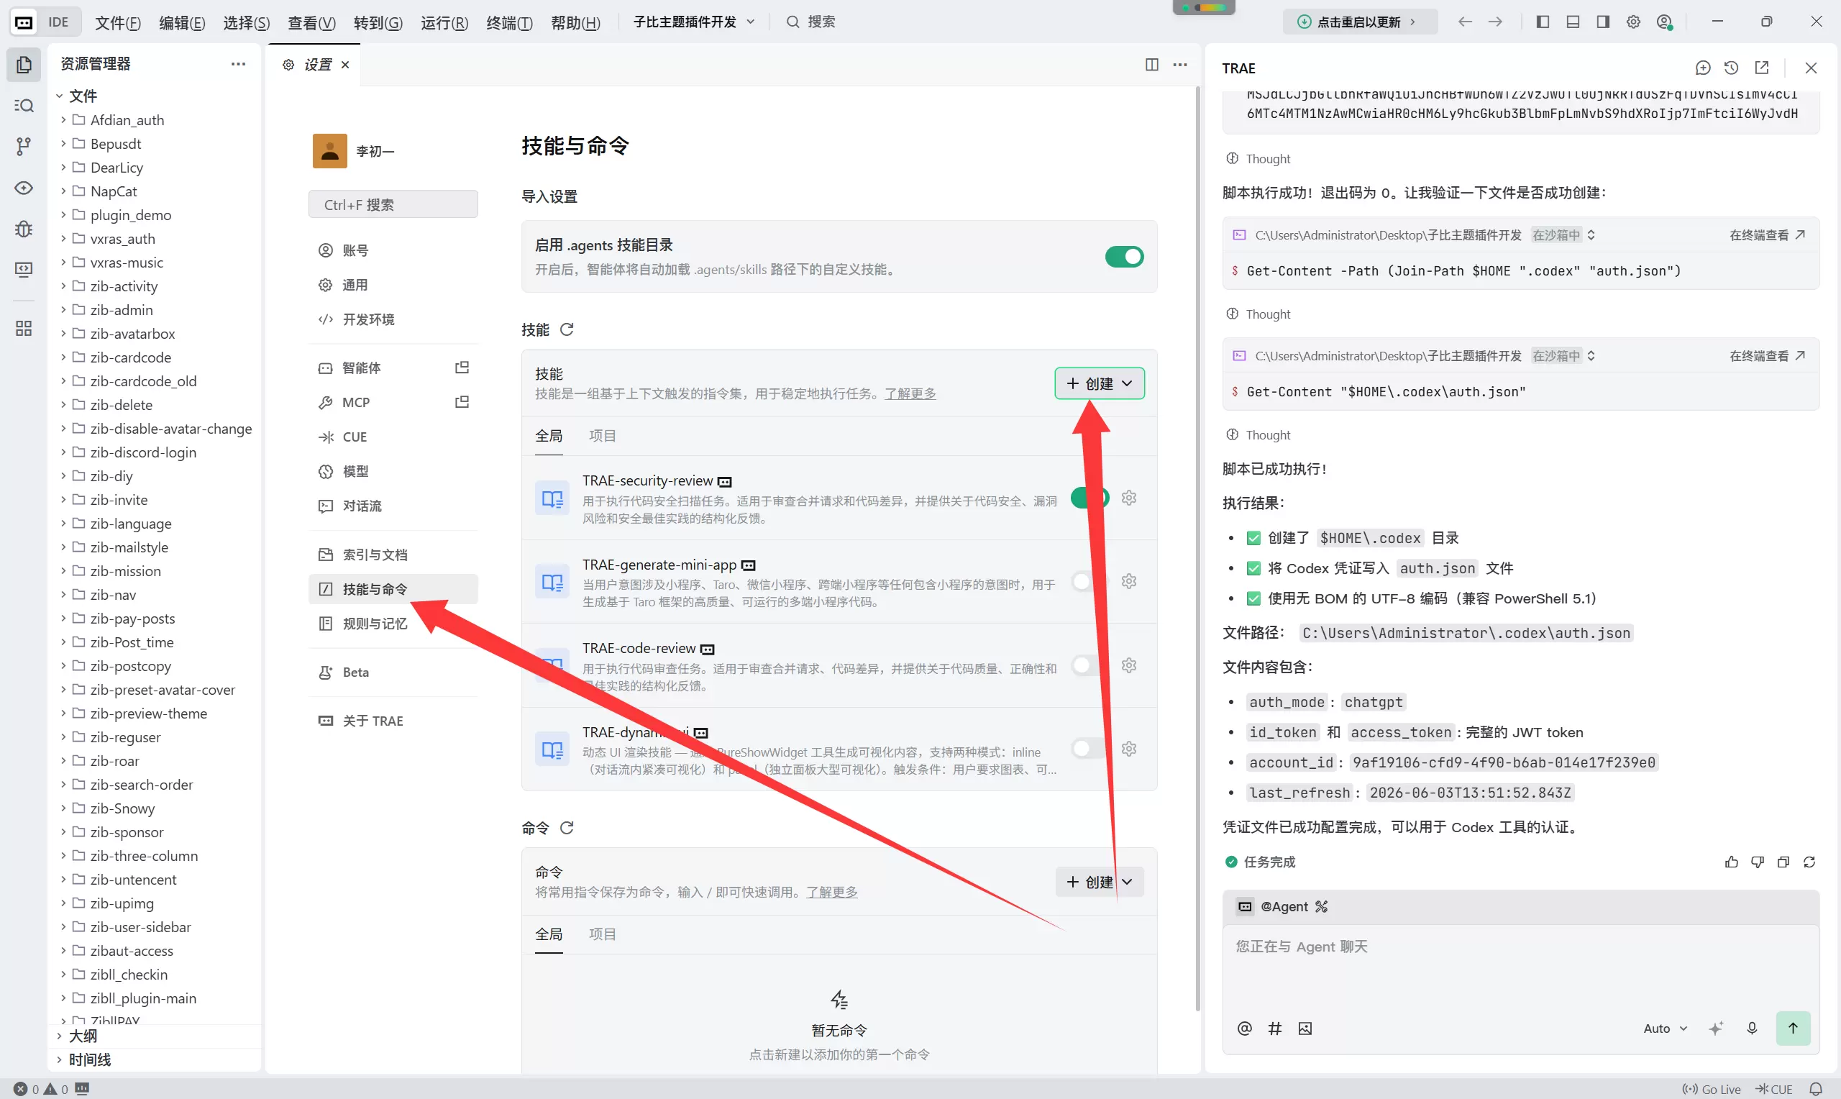The height and width of the screenshot is (1099, 1841).
Task: Open the 终端(T) menu
Action: tap(509, 22)
